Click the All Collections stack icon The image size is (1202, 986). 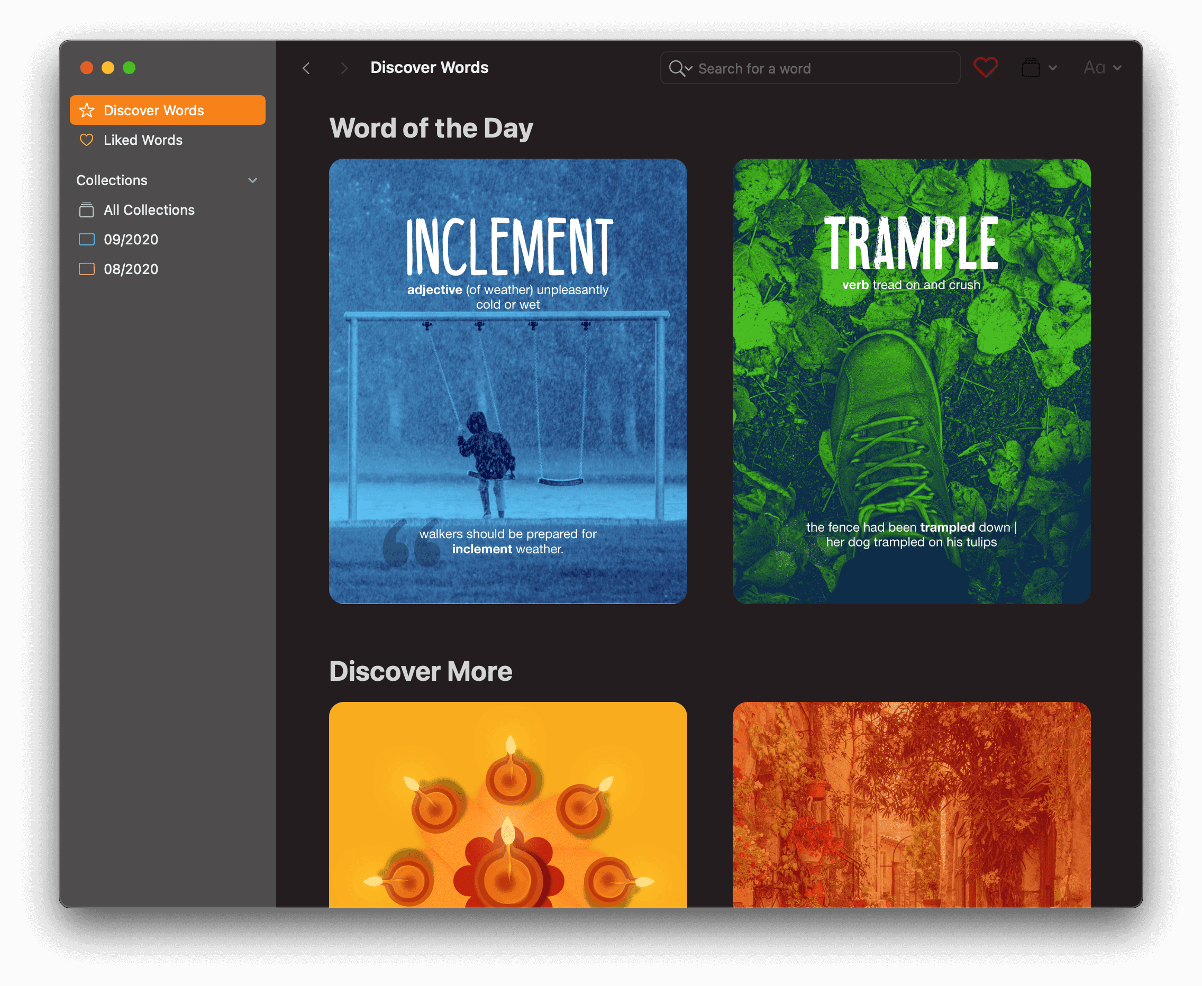click(86, 209)
